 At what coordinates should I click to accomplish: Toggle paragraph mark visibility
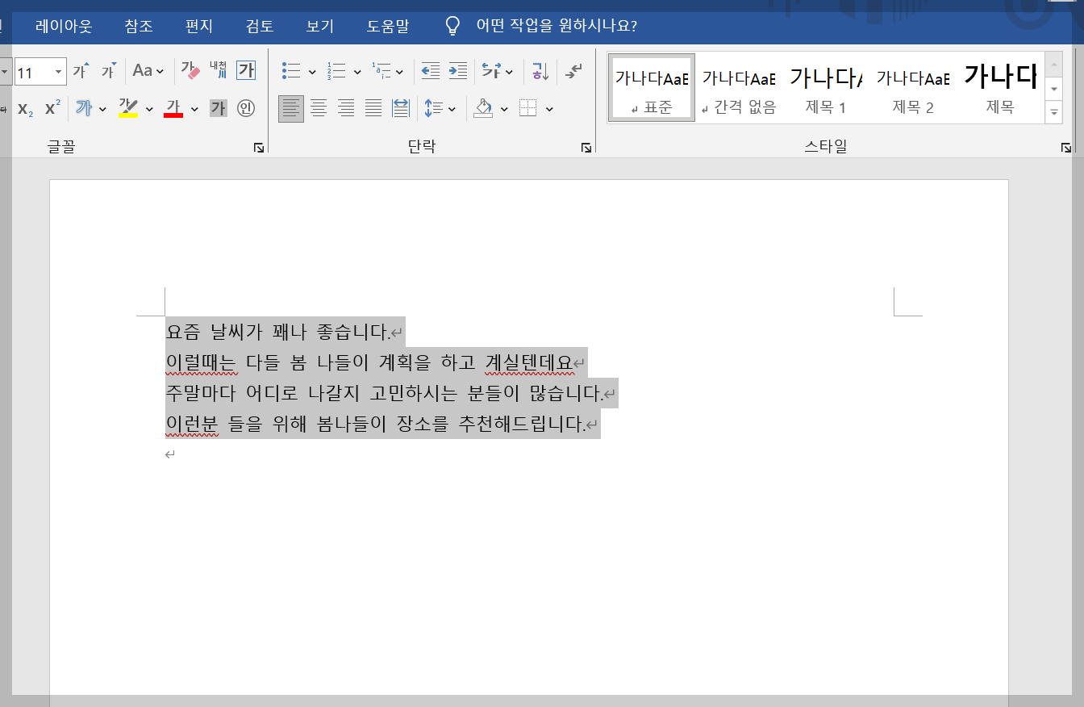[573, 70]
